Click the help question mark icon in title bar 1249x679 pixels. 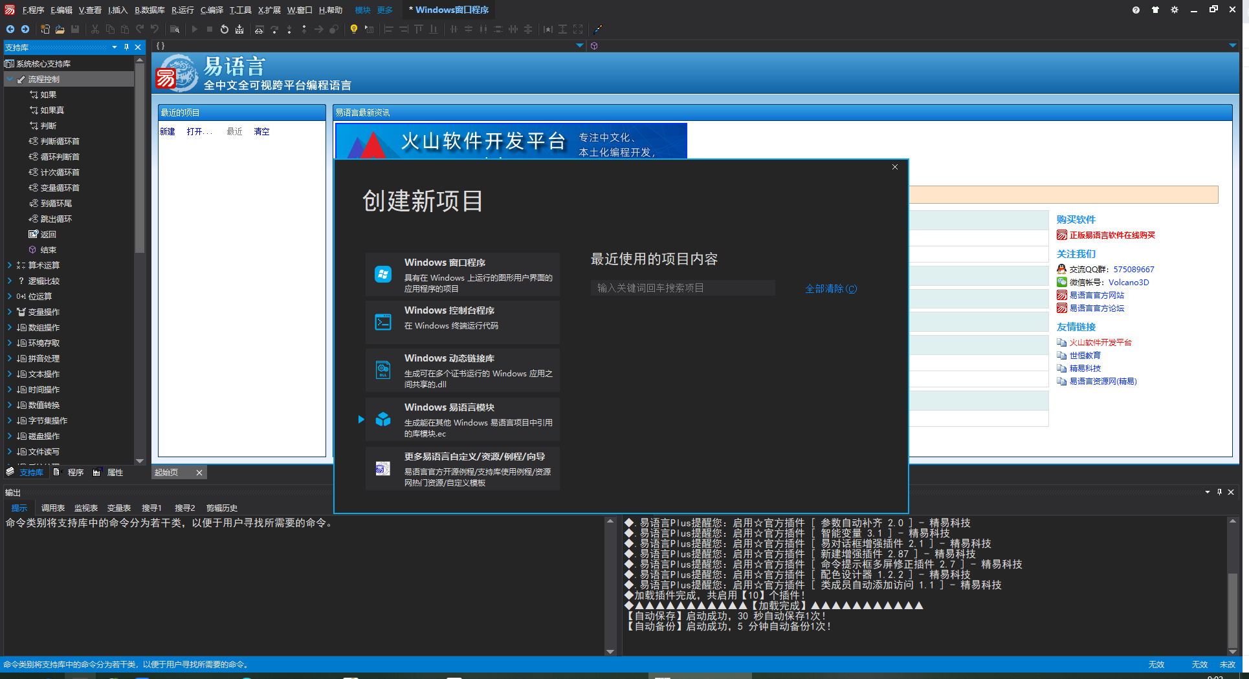click(x=1136, y=10)
